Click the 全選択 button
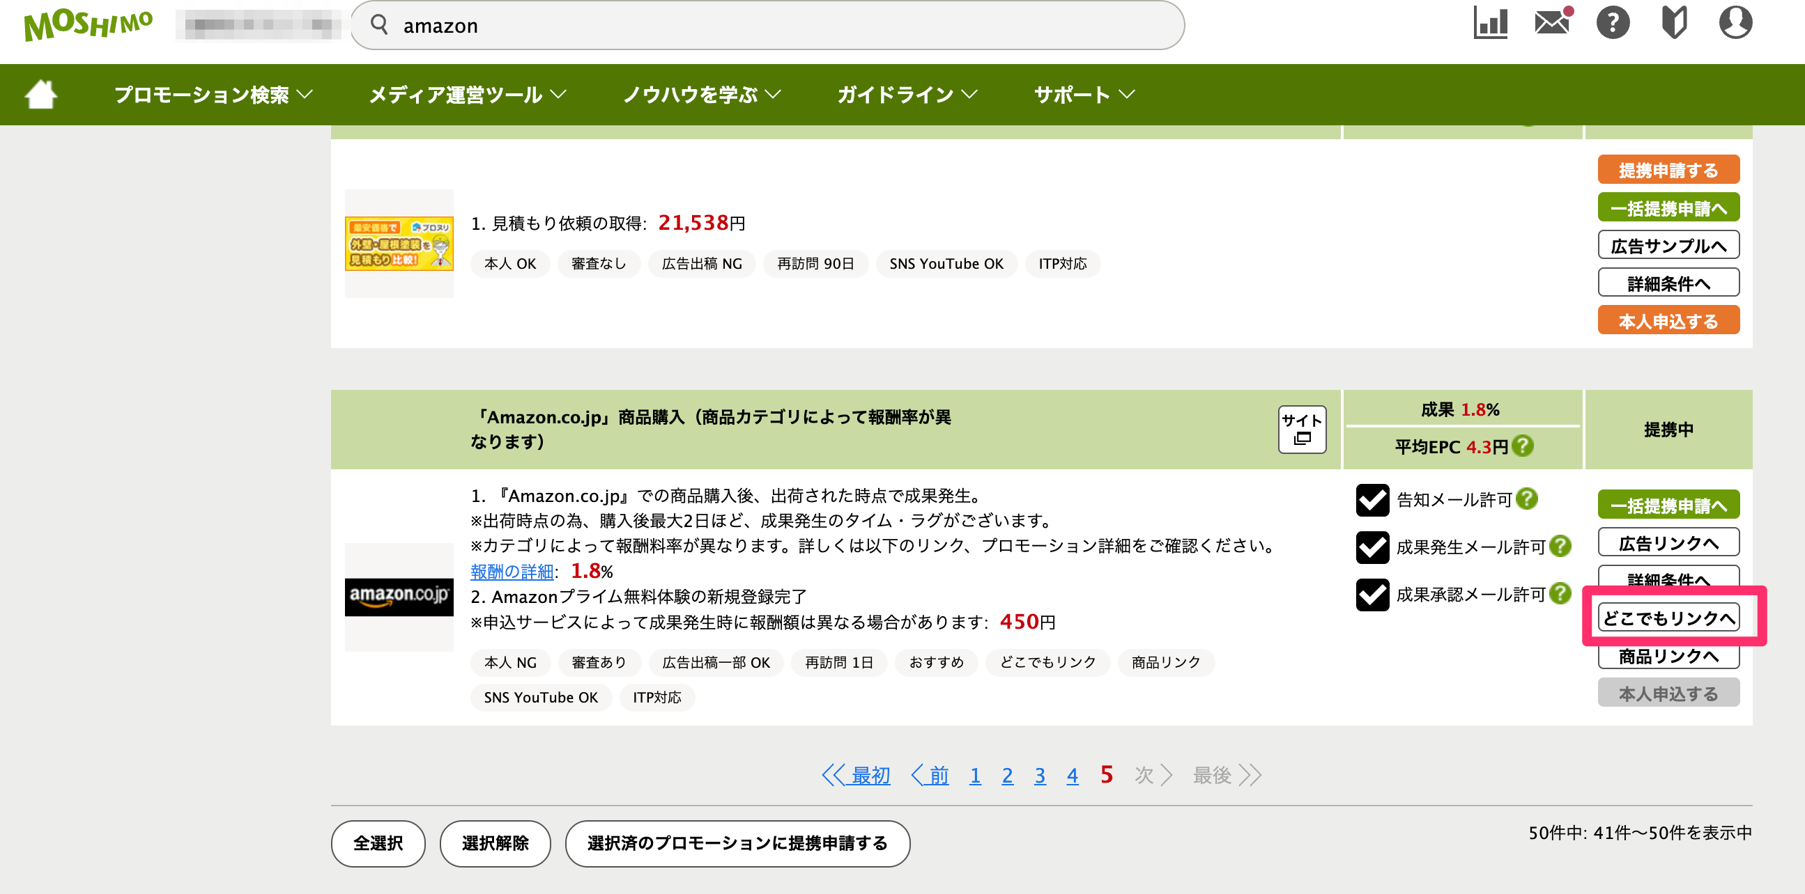This screenshot has width=1805, height=894. pos(378,845)
